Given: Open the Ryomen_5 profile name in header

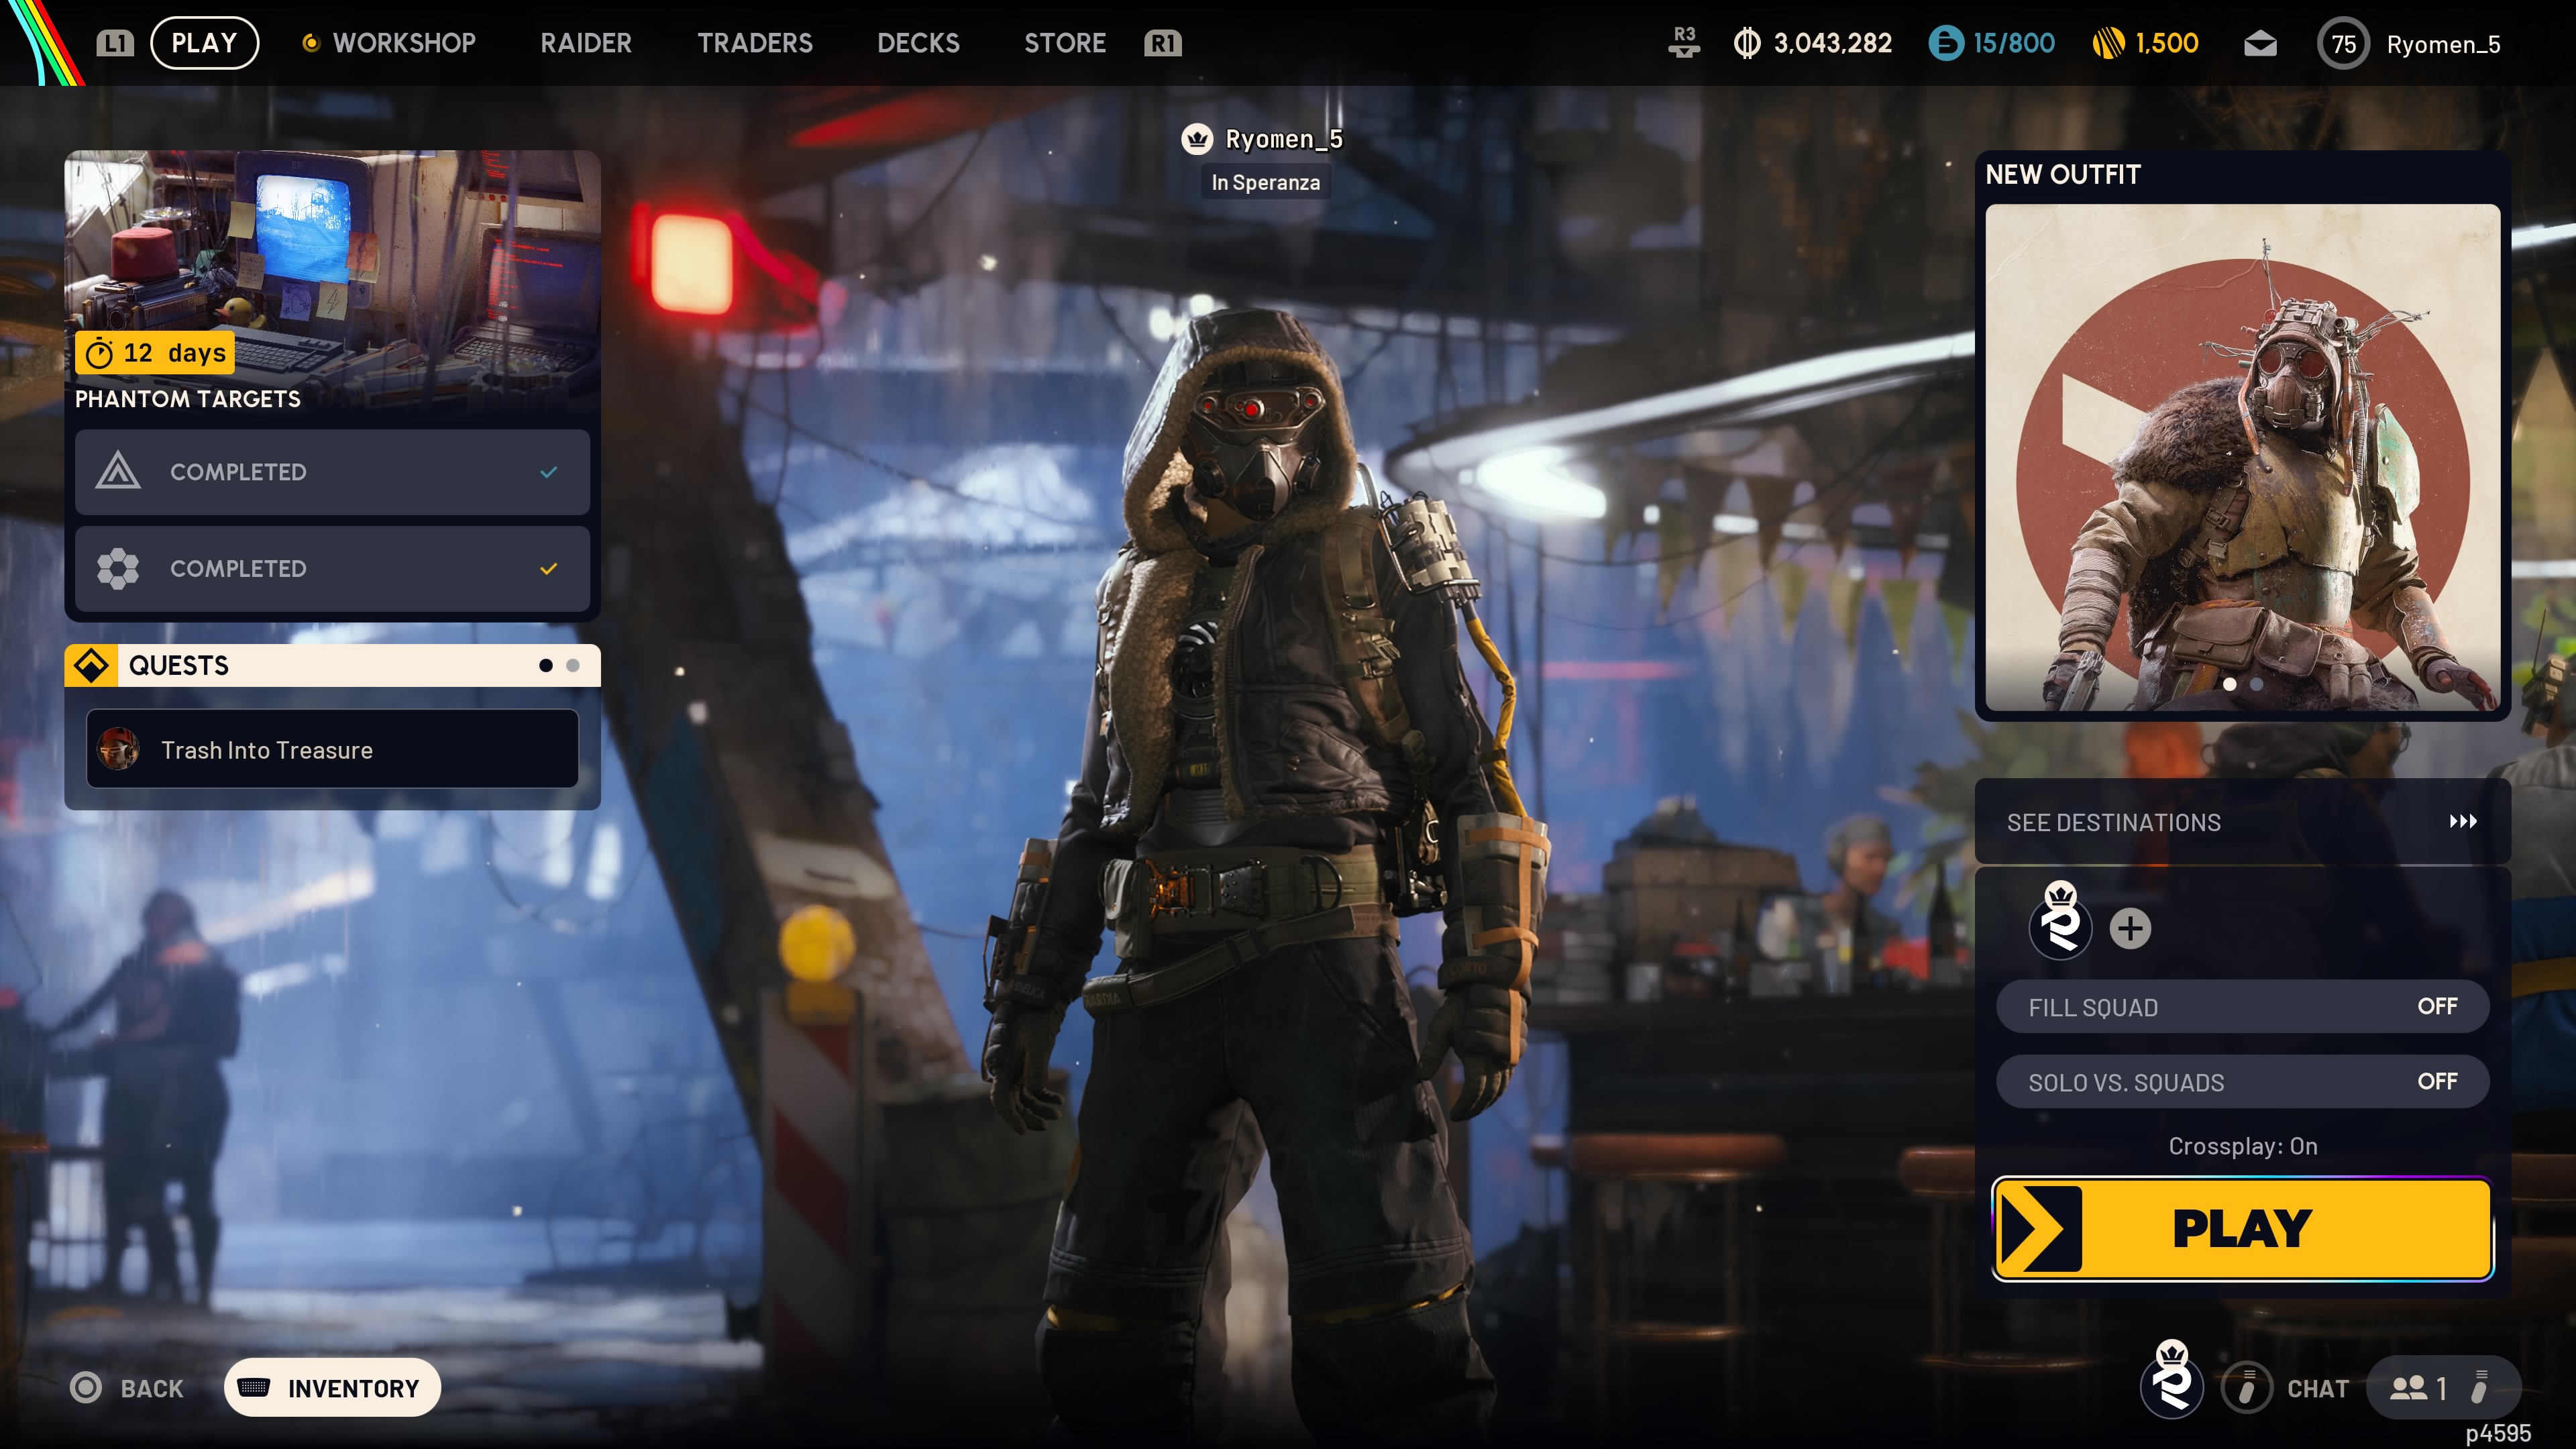Looking at the screenshot, I should 2443,45.
